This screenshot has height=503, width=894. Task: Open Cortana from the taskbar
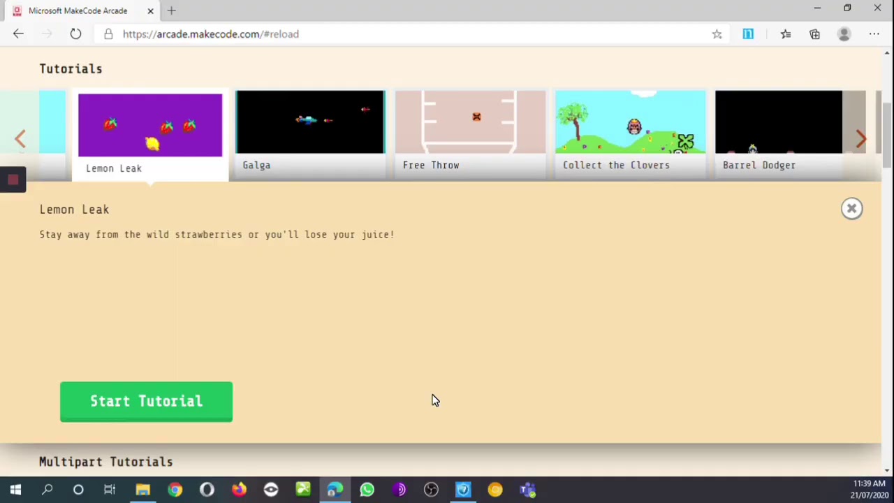click(78, 490)
